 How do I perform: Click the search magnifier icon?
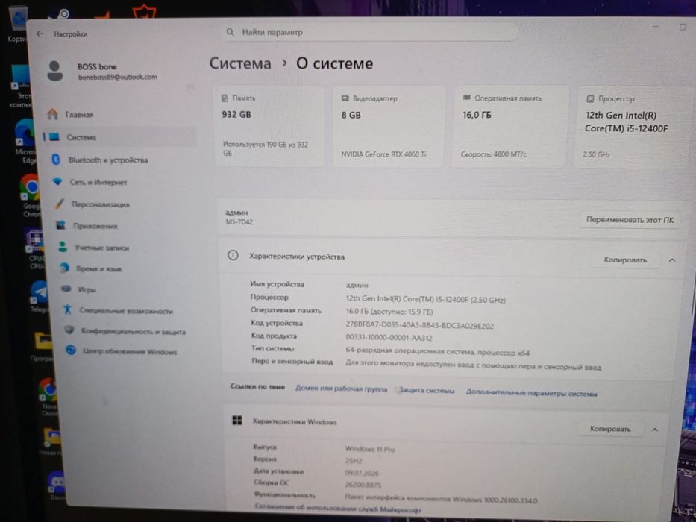(x=230, y=32)
